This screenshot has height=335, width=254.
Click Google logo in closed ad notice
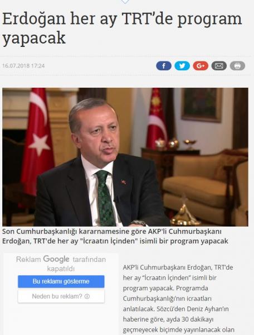[56, 259]
